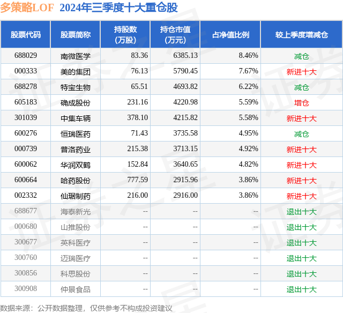Image resolution: width=343 pixels, height=313 pixels.
Task: Click the 777.59 shares value
Action: [138, 180]
